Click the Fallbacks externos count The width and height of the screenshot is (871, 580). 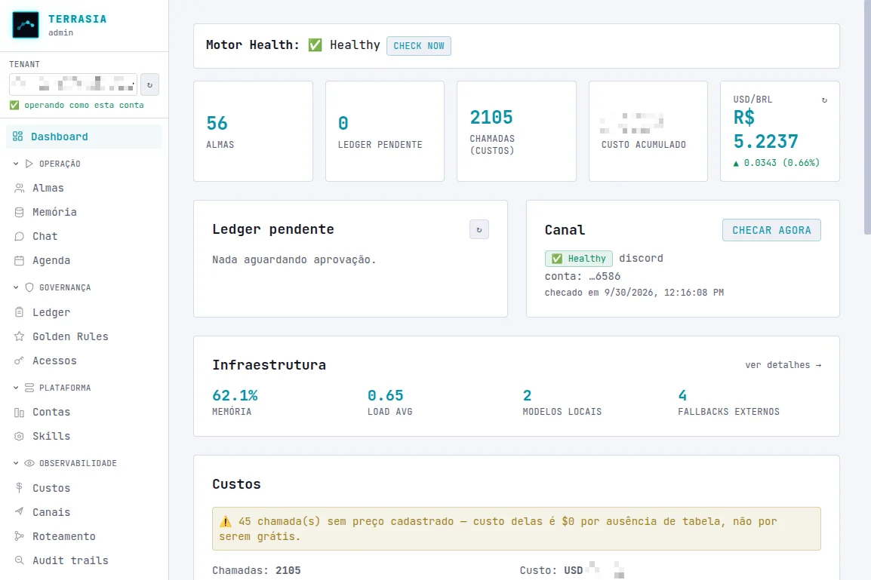point(683,396)
